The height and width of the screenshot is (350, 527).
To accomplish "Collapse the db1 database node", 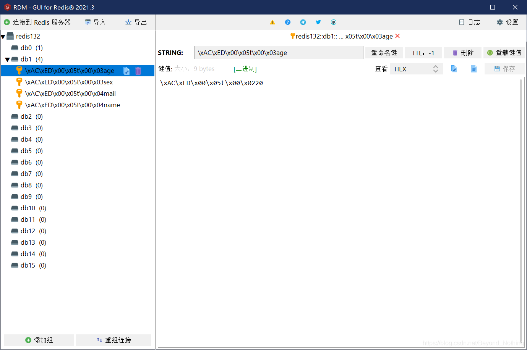I will [7, 60].
